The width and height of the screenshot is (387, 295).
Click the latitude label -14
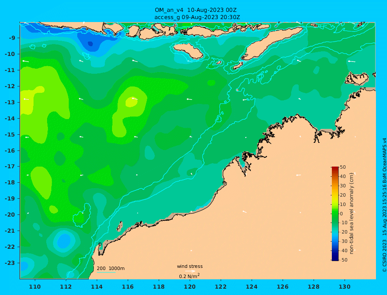(x=10, y=119)
